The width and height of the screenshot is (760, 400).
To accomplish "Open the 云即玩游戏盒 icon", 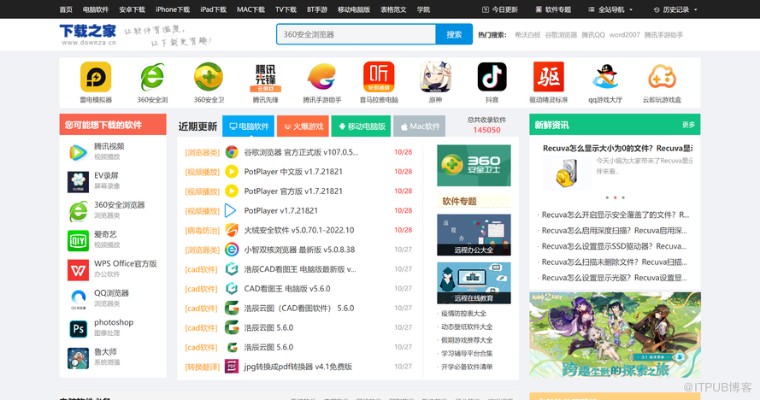I will [662, 77].
